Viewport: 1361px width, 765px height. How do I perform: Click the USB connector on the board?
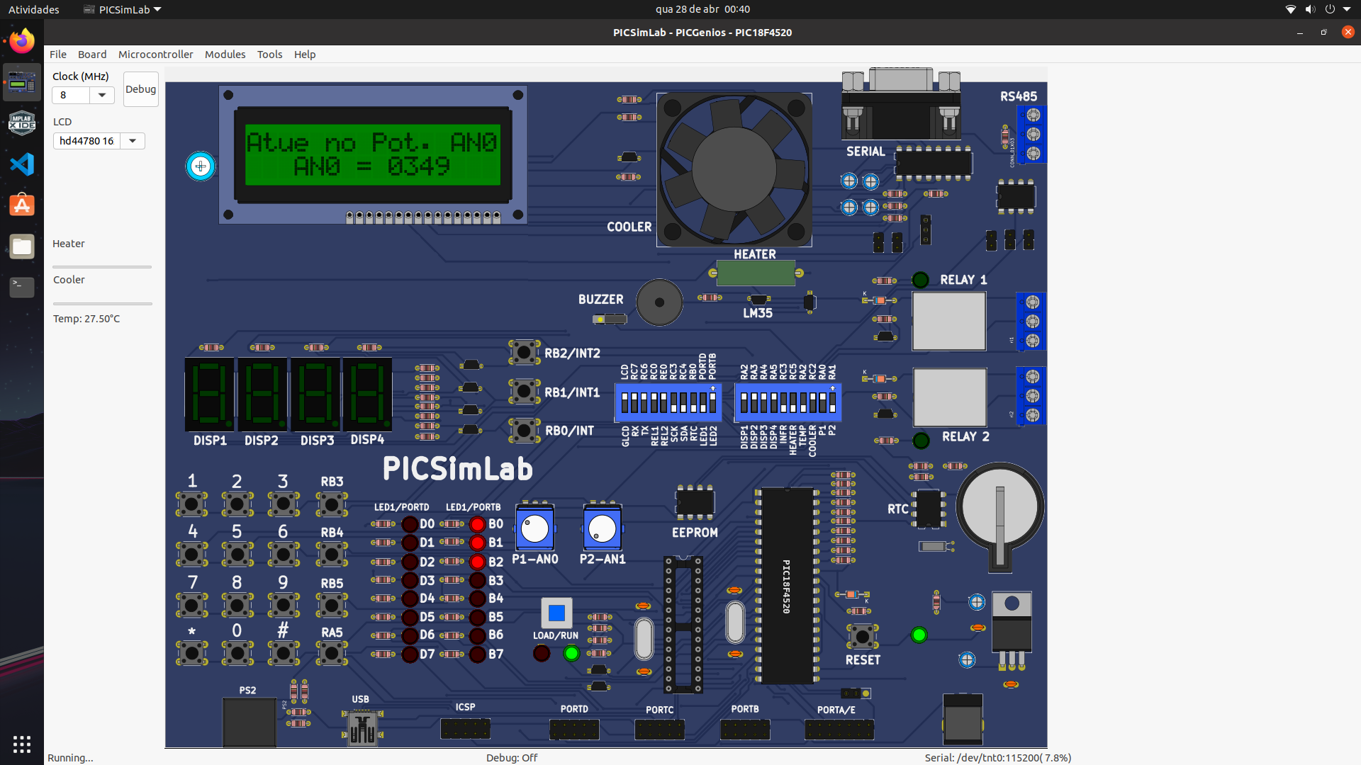[x=362, y=728]
